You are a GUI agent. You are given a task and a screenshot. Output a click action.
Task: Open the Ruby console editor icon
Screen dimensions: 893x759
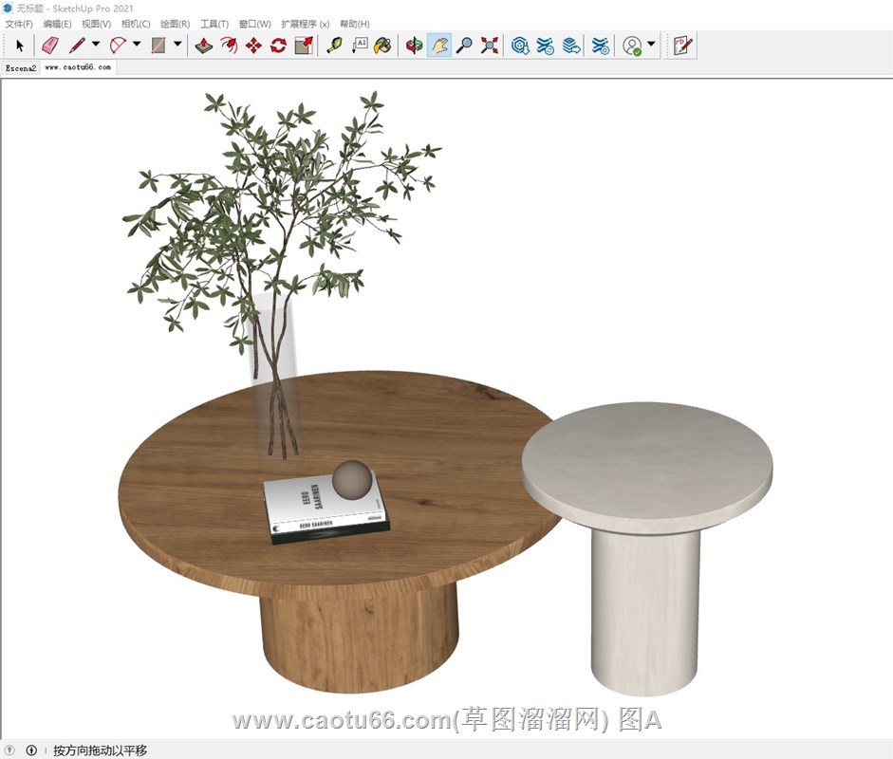click(x=682, y=45)
